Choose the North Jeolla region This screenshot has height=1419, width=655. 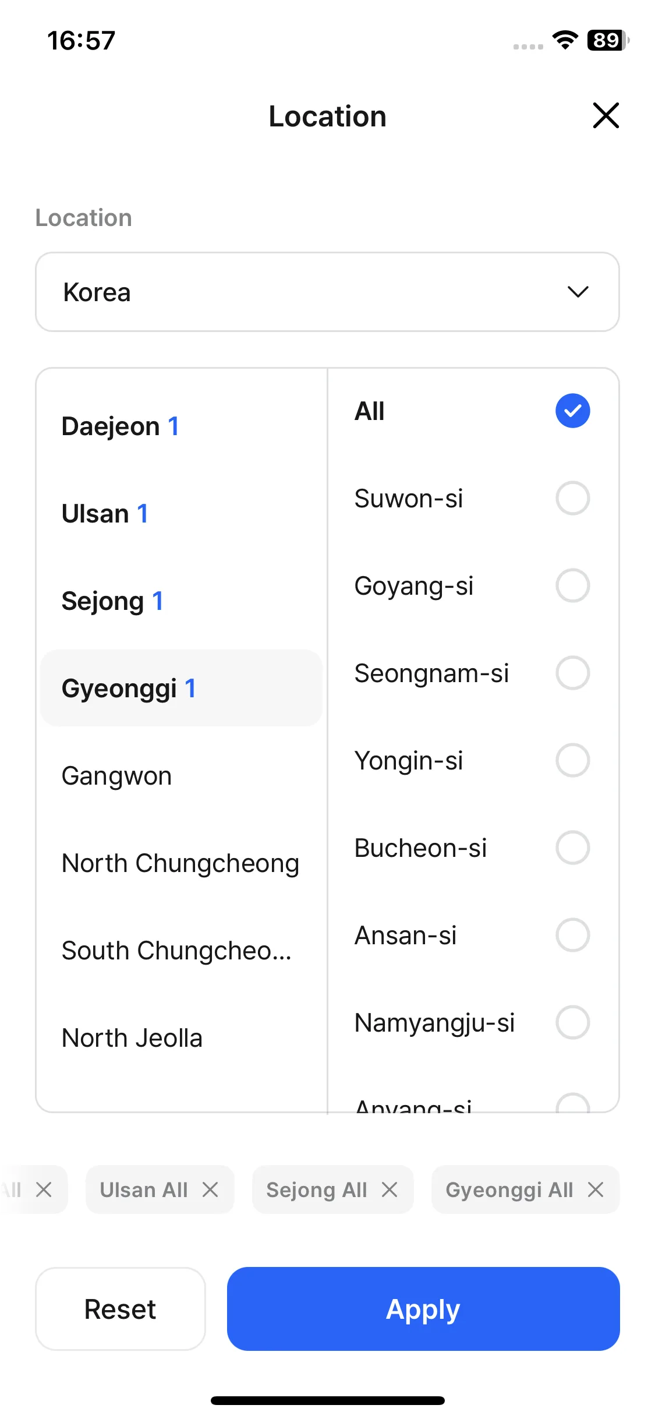[181, 1037]
